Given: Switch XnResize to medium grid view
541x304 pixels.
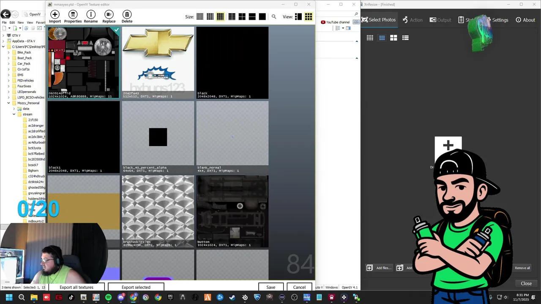Looking at the screenshot, I should [x=382, y=38].
